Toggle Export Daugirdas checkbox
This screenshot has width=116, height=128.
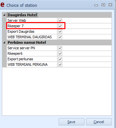coord(60,31)
